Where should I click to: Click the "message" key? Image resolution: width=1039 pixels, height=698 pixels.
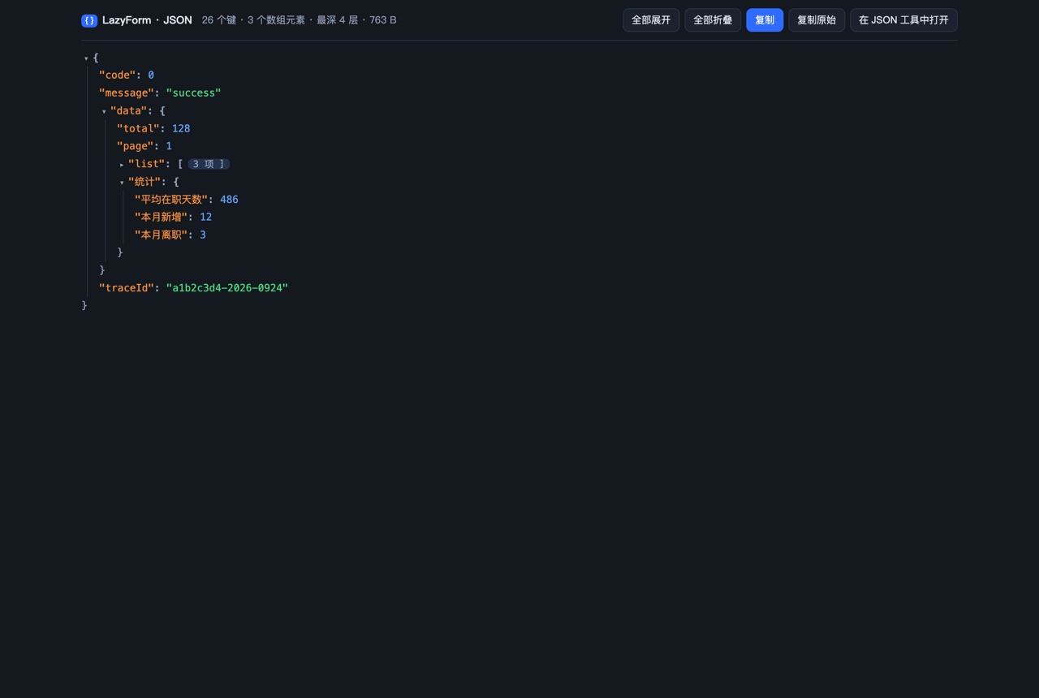click(127, 93)
